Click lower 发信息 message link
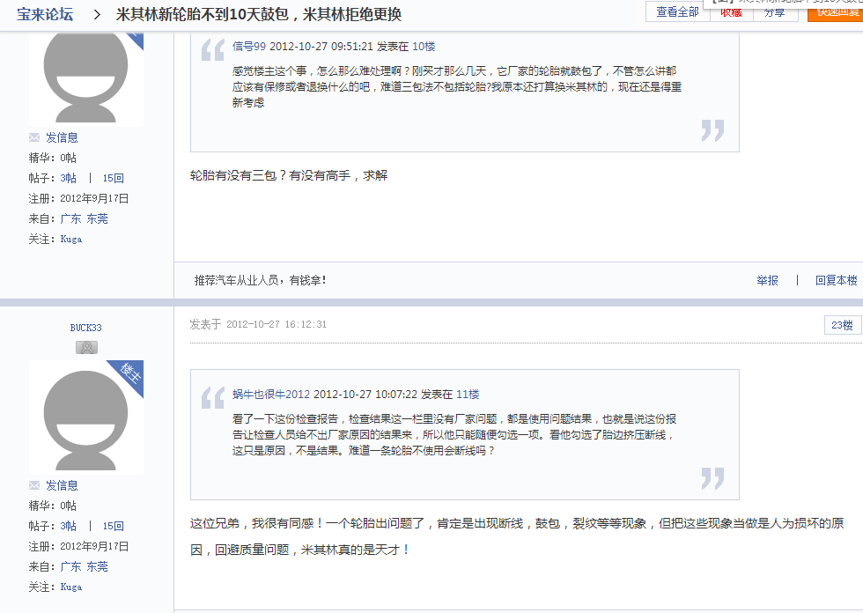The width and height of the screenshot is (863, 613). point(62,485)
